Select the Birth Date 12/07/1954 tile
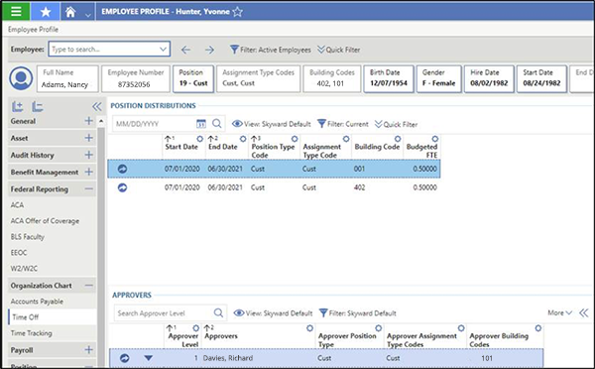This screenshot has height=369, width=595. pos(389,78)
